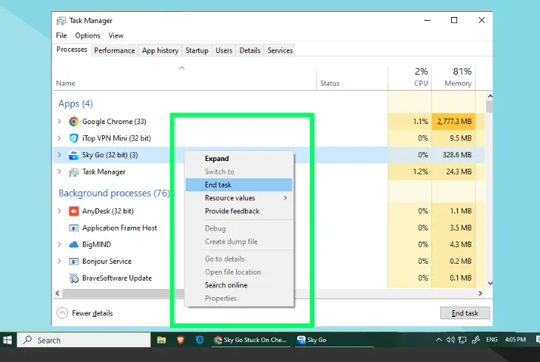The height and width of the screenshot is (362, 540).
Task: Click the AnyDesk red process icon
Action: click(74, 211)
